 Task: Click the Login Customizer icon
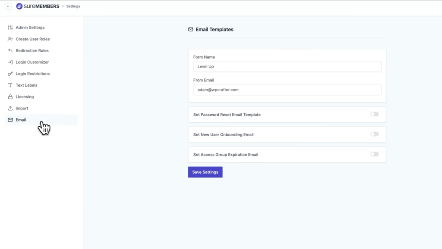10,62
